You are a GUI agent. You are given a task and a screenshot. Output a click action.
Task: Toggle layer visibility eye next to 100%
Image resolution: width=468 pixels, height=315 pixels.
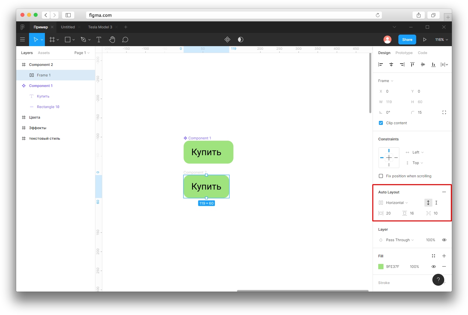[444, 240]
